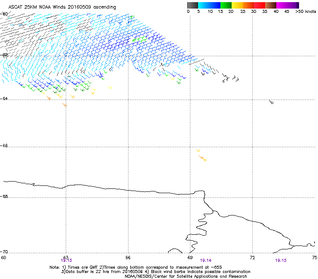The height and width of the screenshot is (279, 318).
Task: Click the "-64" latitude axis label
Action: pos(4,99)
